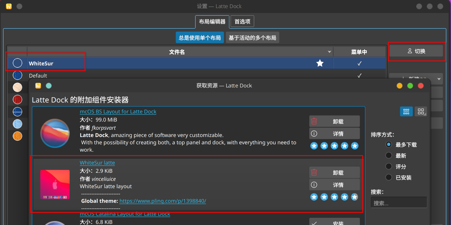This screenshot has width=451, height=225.
Task: Choose 基于活动的多个布局 mode
Action: pyautogui.click(x=252, y=38)
